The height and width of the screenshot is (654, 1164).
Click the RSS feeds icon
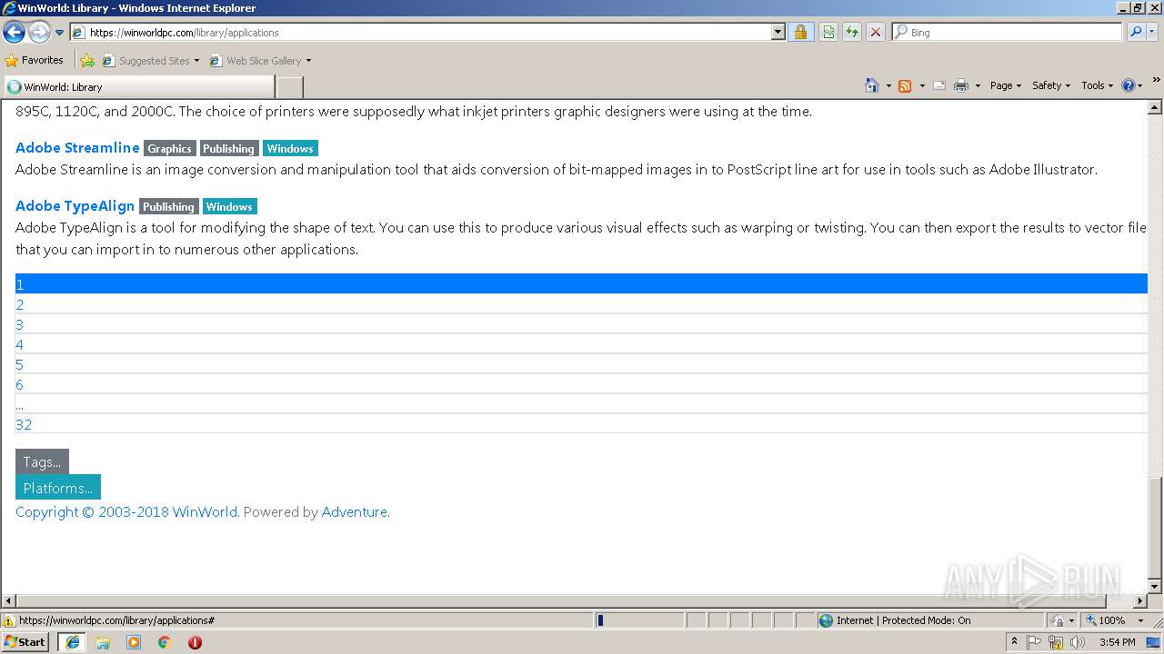[905, 85]
